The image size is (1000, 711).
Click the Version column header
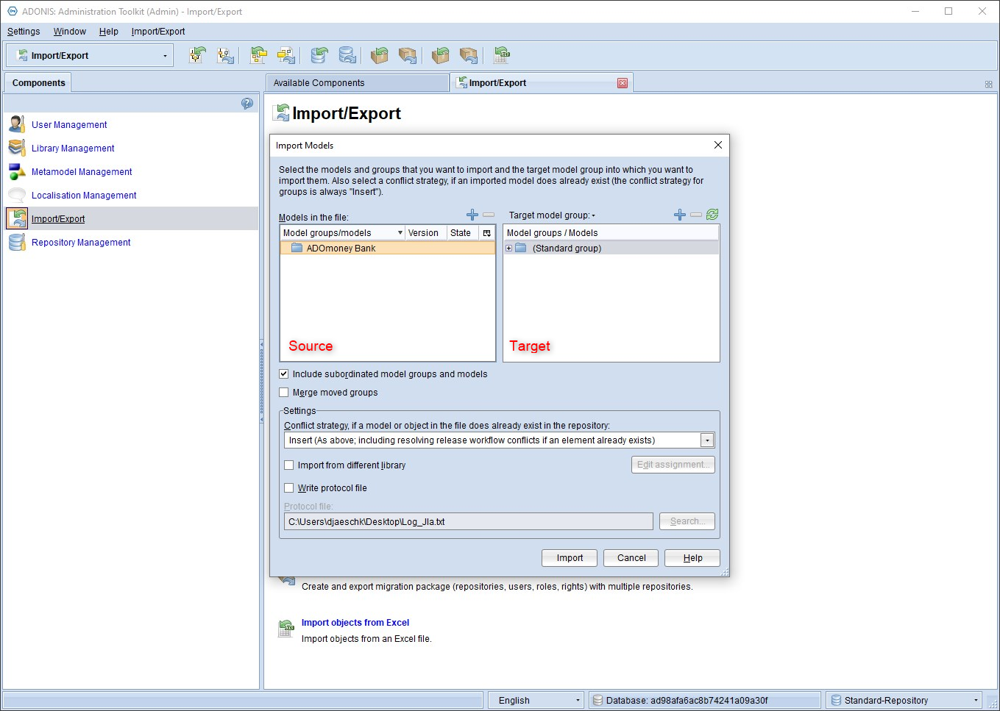[x=426, y=233]
